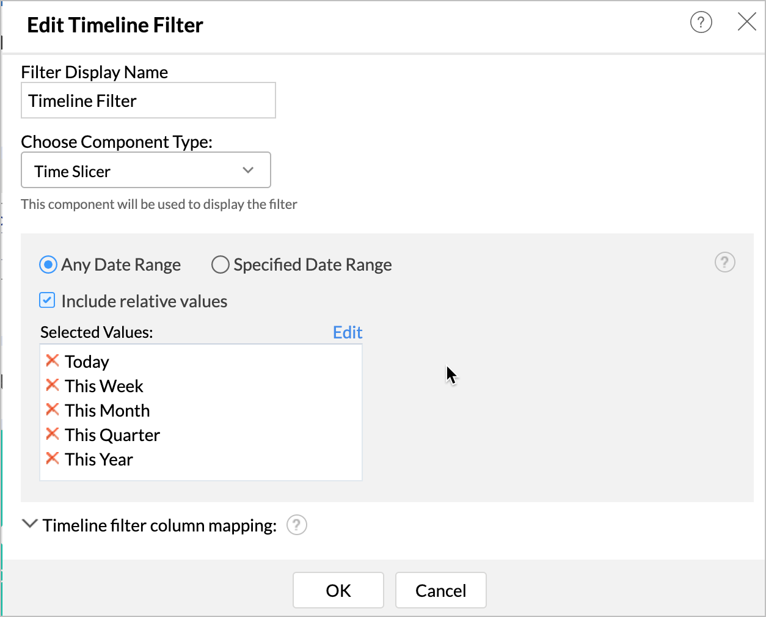The height and width of the screenshot is (617, 766).
Task: Open the dialog help icon in header
Action: (x=701, y=23)
